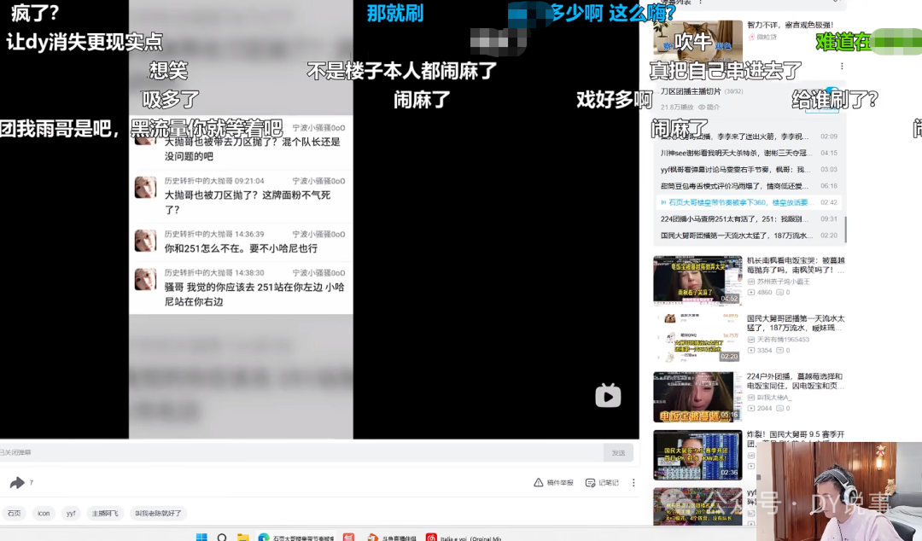Click the Bilibili TV logo in the player
The width and height of the screenshot is (922, 541).
608,396
